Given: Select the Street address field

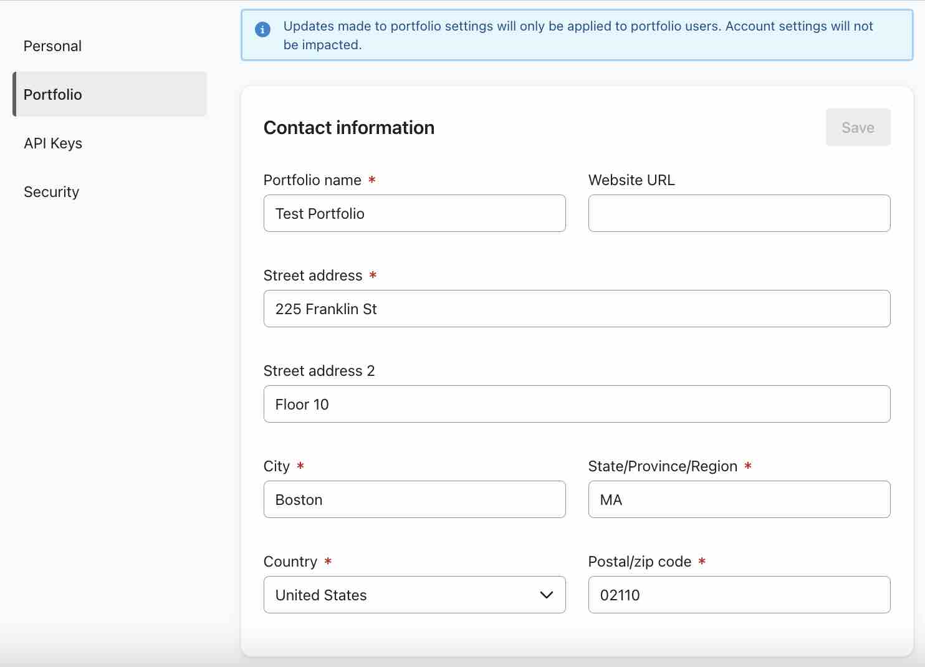Looking at the screenshot, I should click(x=577, y=309).
